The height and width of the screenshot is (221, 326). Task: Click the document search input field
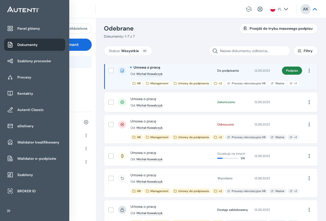click(x=252, y=51)
